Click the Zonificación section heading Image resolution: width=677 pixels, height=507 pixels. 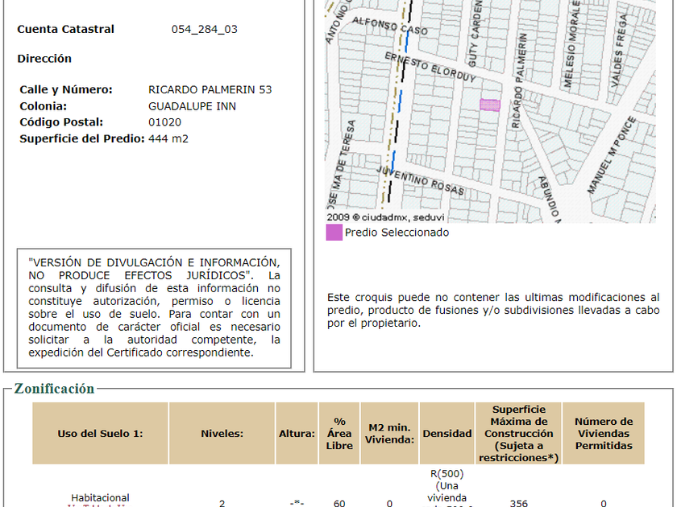tap(54, 389)
